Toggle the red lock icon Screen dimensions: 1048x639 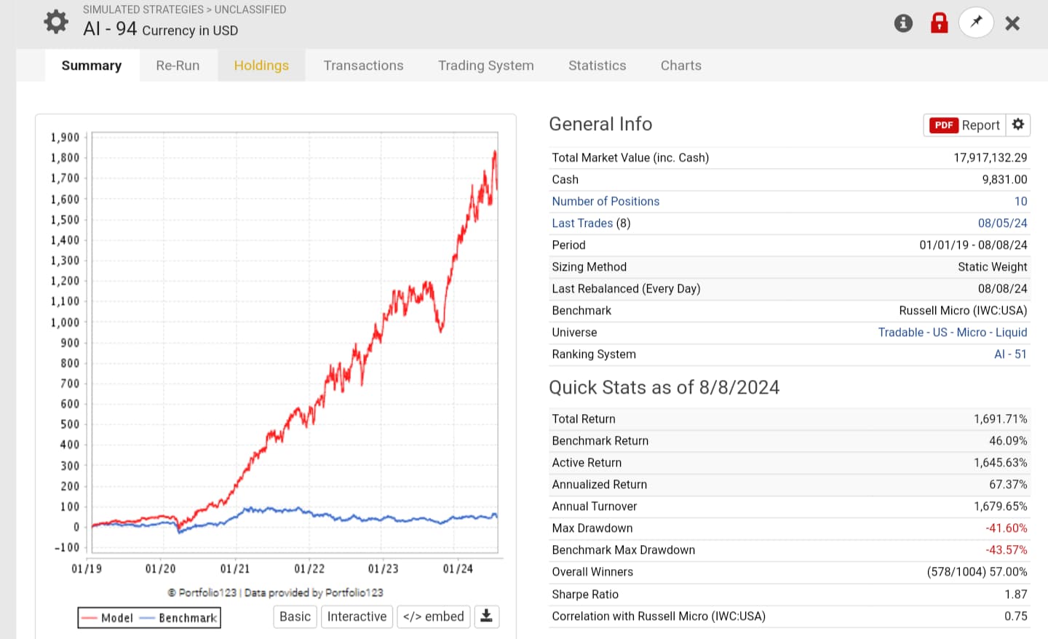pyautogui.click(x=940, y=23)
